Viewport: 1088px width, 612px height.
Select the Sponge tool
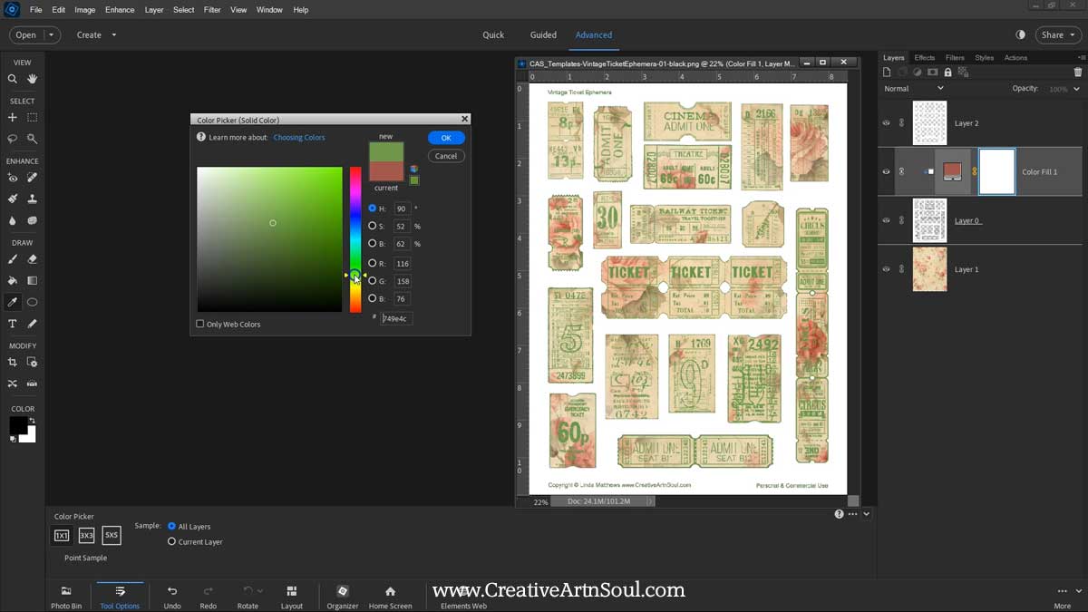[x=33, y=220]
